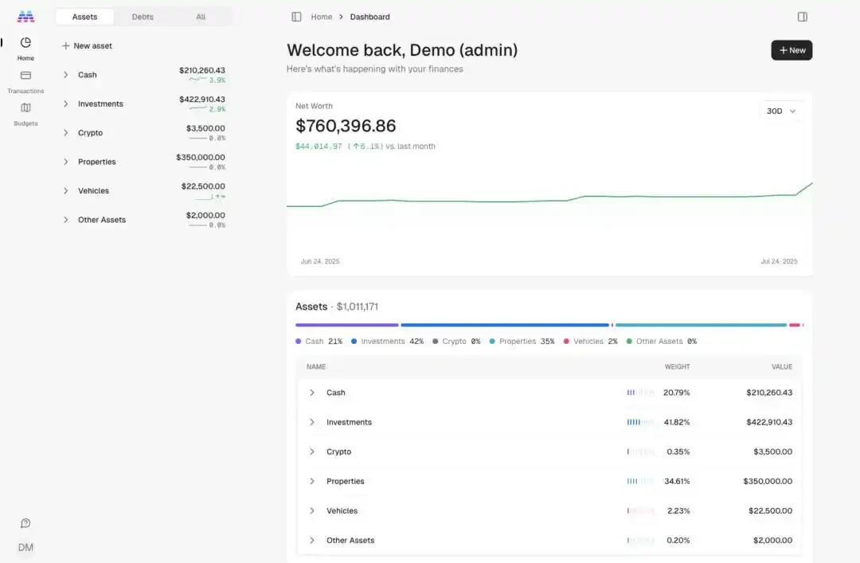
Task: Toggle left sidebar panel icon
Action: tap(296, 17)
